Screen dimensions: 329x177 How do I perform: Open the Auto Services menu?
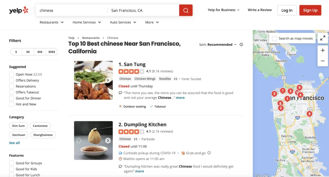click(x=123, y=22)
